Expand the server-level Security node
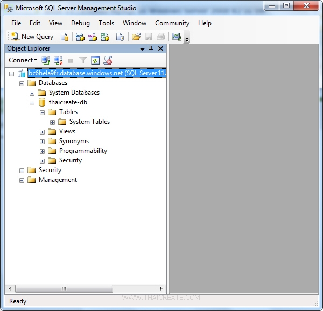This screenshot has width=323, height=311. [22, 171]
